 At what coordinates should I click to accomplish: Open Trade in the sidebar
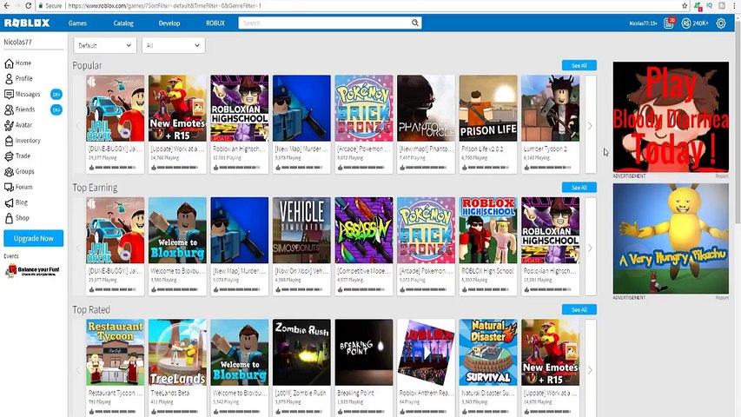coord(17,156)
